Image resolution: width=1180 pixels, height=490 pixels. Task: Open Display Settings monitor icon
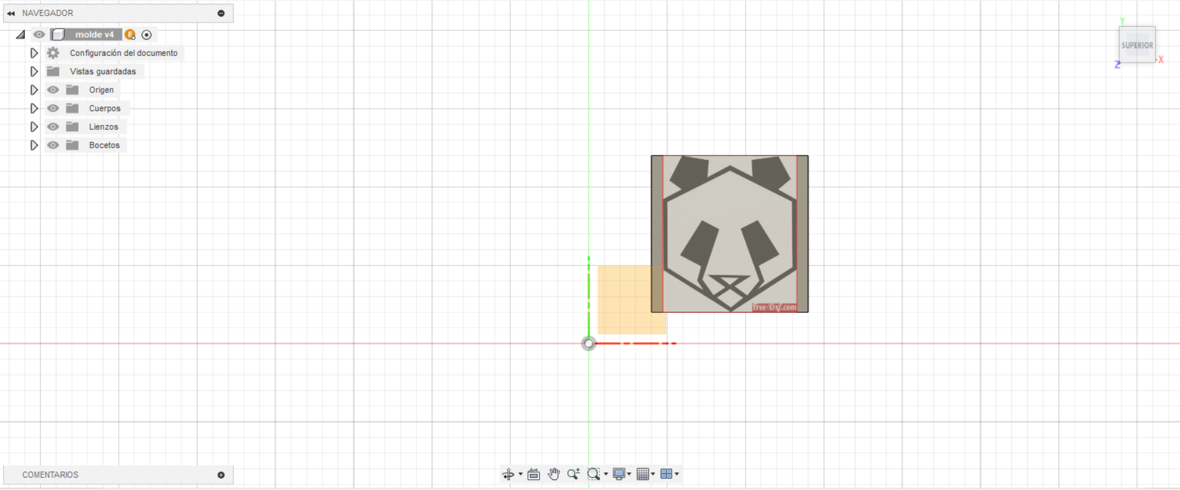pyautogui.click(x=619, y=474)
